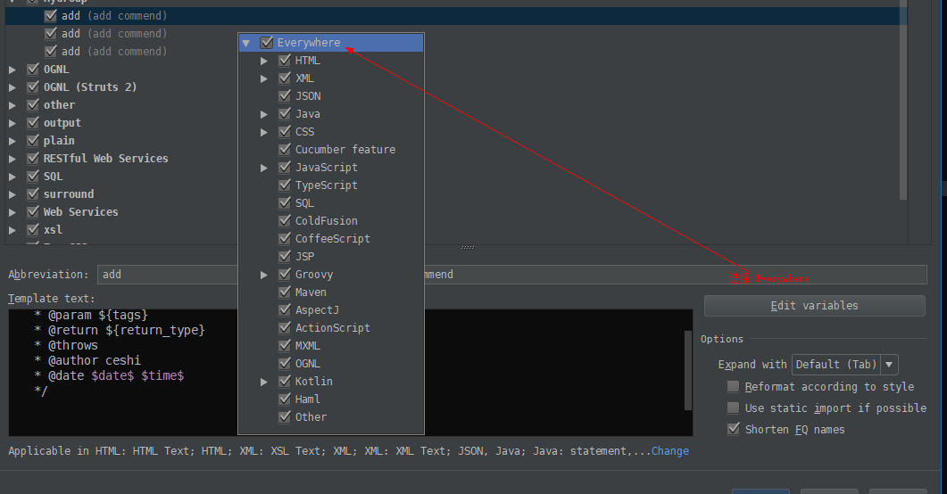Expand the RESTful Web Services group
The width and height of the screenshot is (947, 494).
(x=12, y=159)
